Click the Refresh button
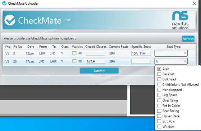201x131 pixels. 188,39
